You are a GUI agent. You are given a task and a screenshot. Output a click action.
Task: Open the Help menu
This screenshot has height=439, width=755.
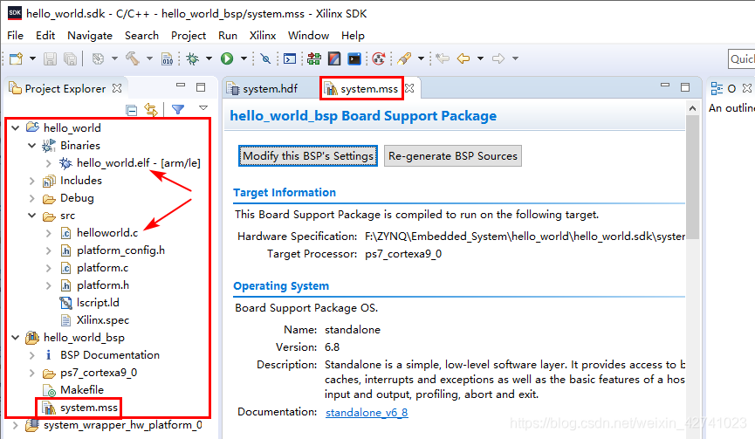(353, 36)
